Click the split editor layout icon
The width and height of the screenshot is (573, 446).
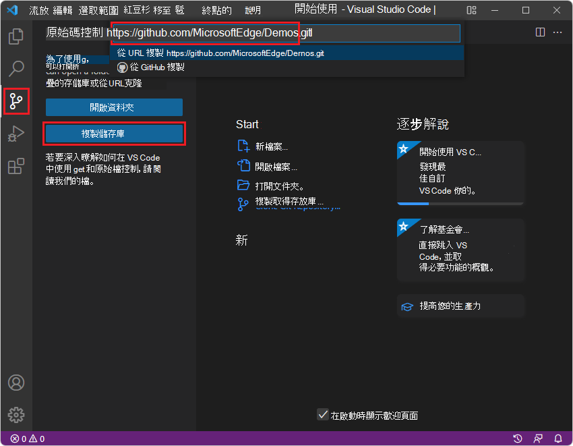[x=540, y=32]
